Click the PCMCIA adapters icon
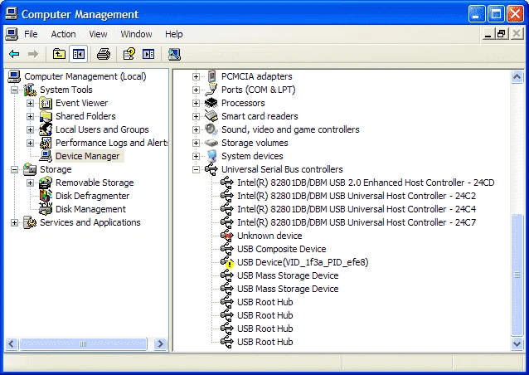Viewport: 529px width, 375px height. pos(212,76)
